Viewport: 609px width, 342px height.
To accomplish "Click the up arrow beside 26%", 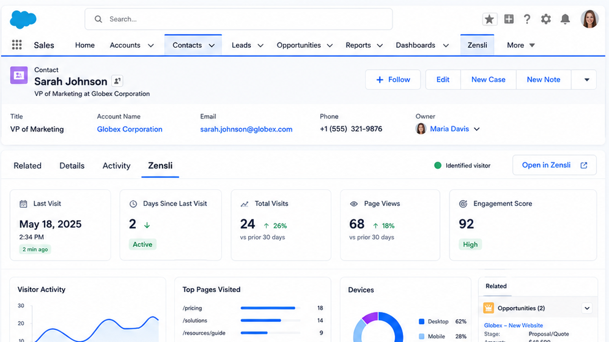I will tap(266, 226).
